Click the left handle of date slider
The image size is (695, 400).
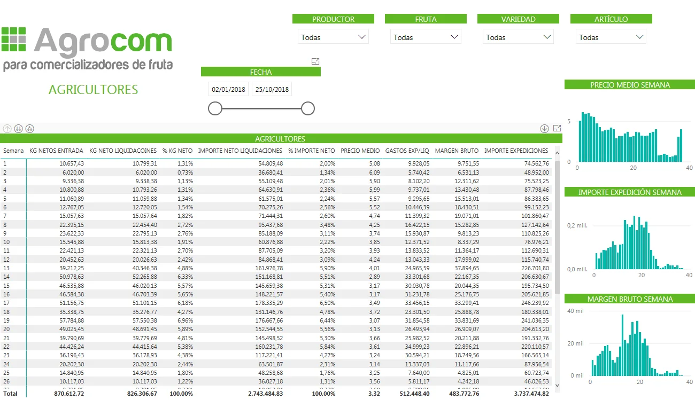point(215,108)
